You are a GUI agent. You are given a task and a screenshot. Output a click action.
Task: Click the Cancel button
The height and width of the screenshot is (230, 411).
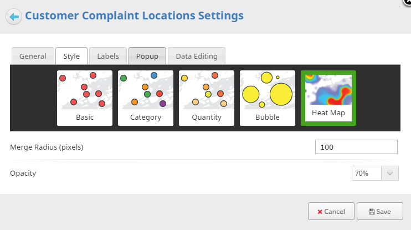(x=331, y=211)
